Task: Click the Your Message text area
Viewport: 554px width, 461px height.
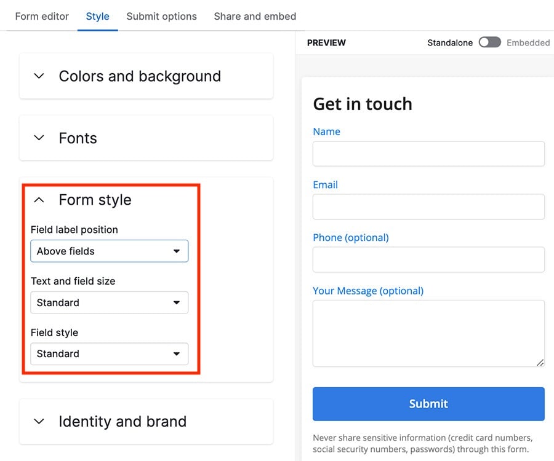Action: [428, 333]
